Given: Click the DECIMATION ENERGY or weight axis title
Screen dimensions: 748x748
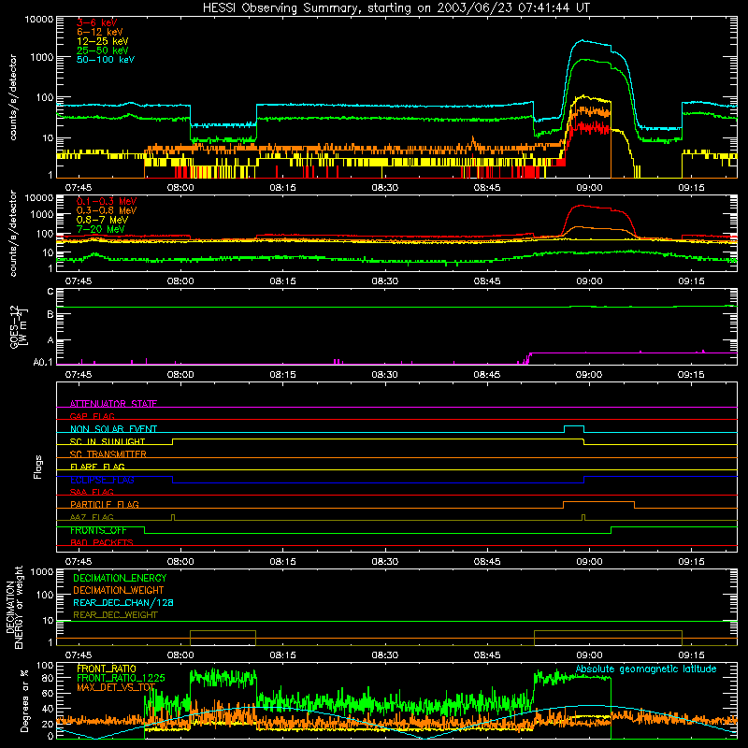Looking at the screenshot, I should pyautogui.click(x=14, y=607).
